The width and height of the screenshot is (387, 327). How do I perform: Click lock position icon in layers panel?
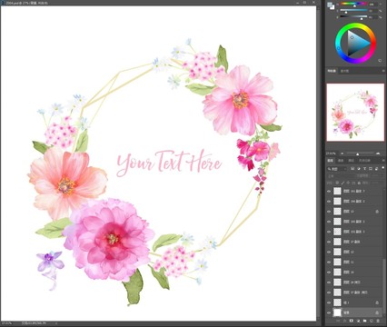tap(348, 183)
